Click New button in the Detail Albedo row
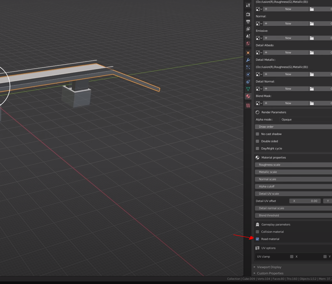Image resolution: width=332 pixels, height=284 pixels. pyautogui.click(x=286, y=53)
